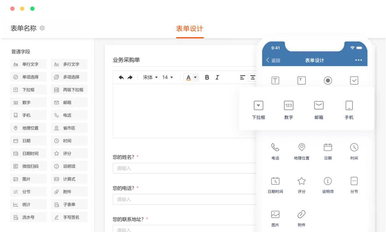Add the 手写签名 signature field
Viewport: 386px width, 232px height.
pyautogui.click(x=69, y=217)
